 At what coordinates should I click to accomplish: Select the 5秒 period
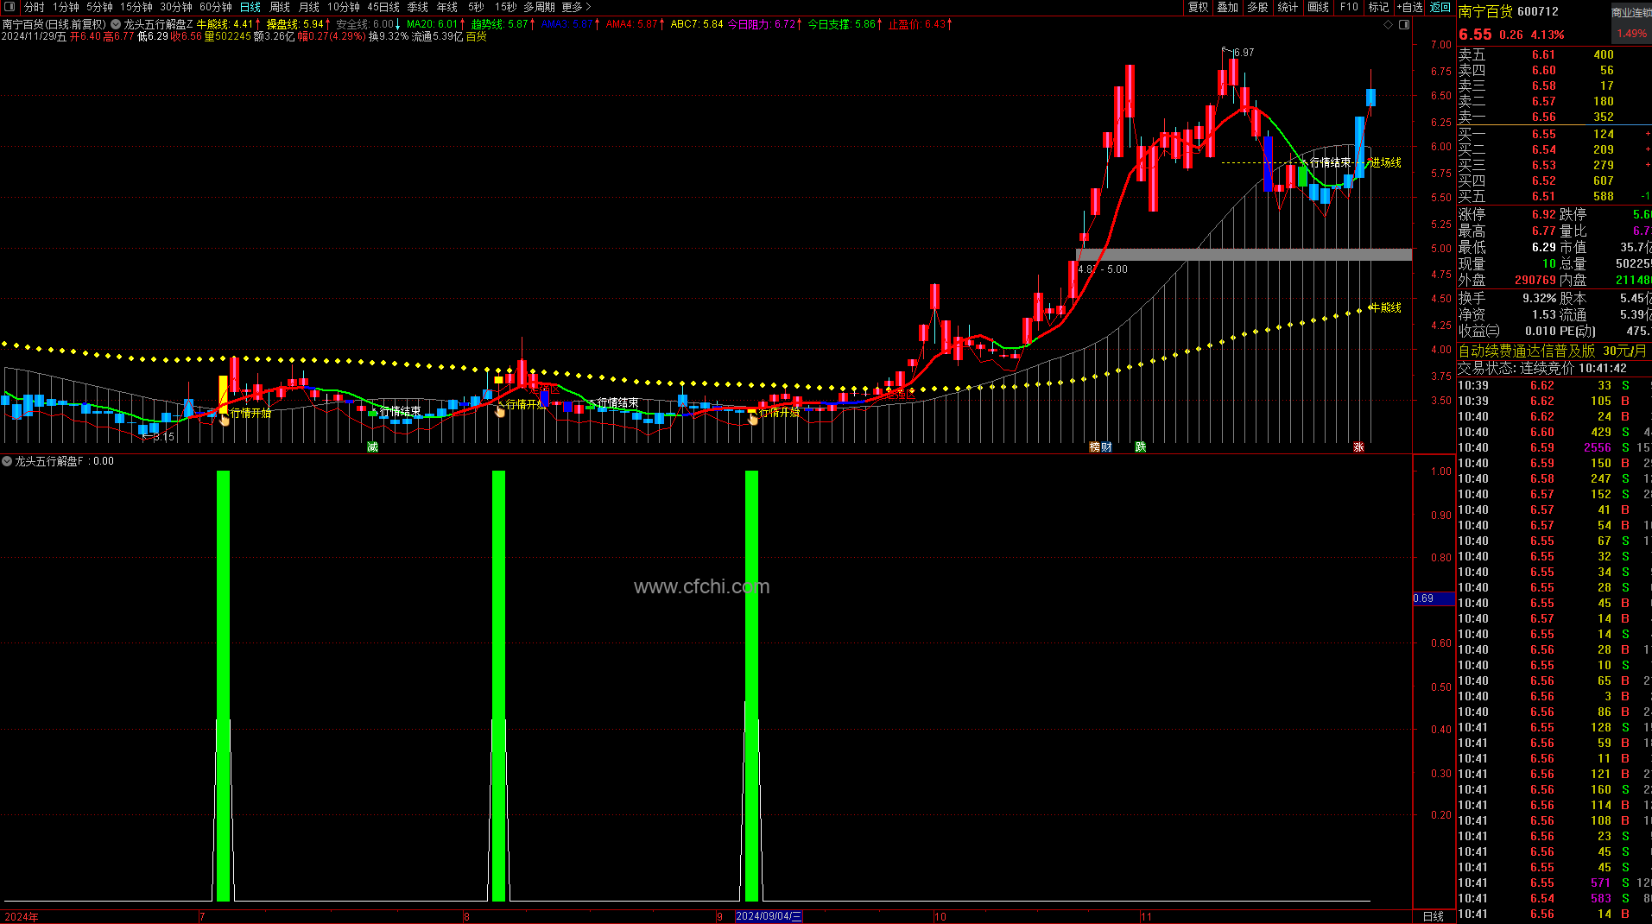point(476,7)
